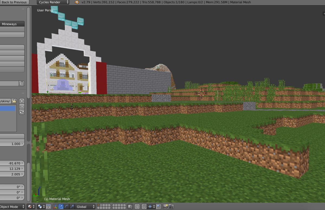
Task: Open the Global transform orientation dropdown
Action: pyautogui.click(x=85, y=206)
